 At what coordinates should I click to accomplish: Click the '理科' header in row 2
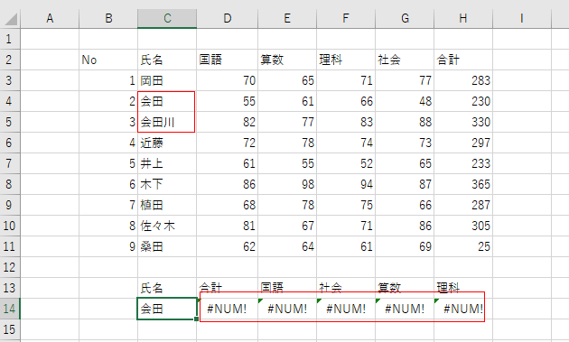coord(346,60)
